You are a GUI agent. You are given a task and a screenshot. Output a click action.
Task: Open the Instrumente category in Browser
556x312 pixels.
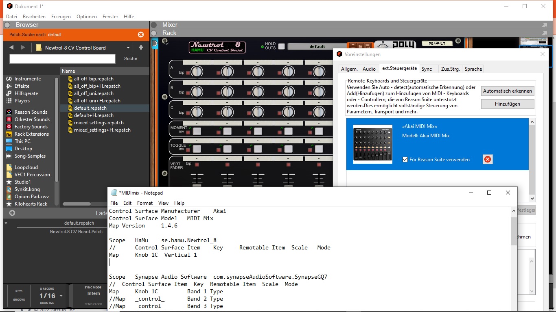click(24, 79)
